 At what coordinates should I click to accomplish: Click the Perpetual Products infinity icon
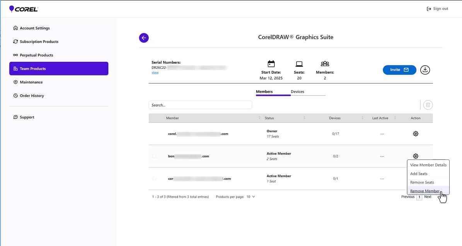15,55
